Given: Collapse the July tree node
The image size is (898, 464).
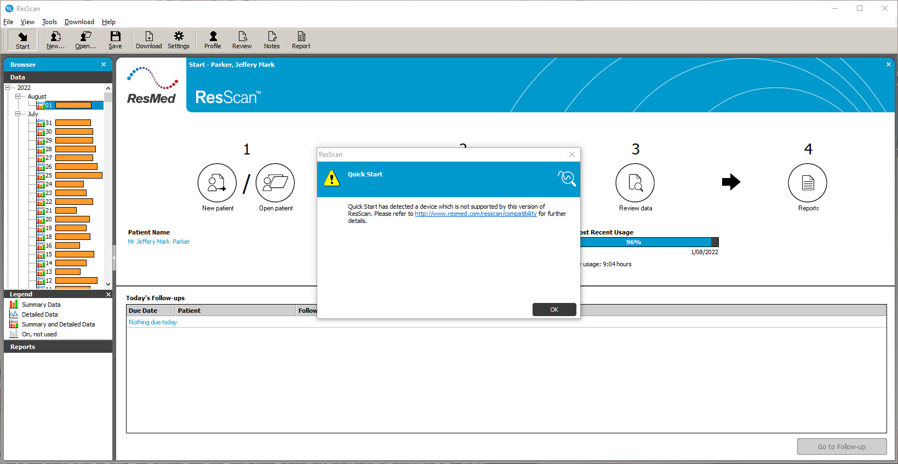Looking at the screenshot, I should pyautogui.click(x=18, y=114).
